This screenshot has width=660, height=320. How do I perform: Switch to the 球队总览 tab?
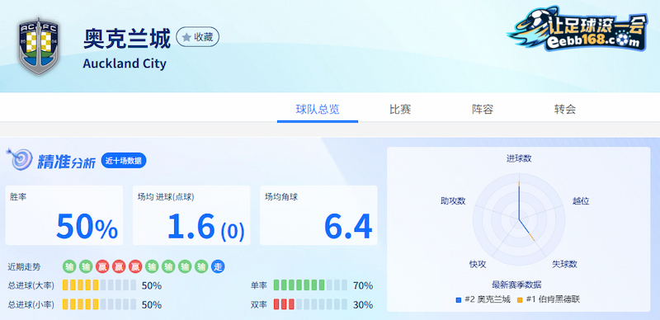pyautogui.click(x=318, y=110)
